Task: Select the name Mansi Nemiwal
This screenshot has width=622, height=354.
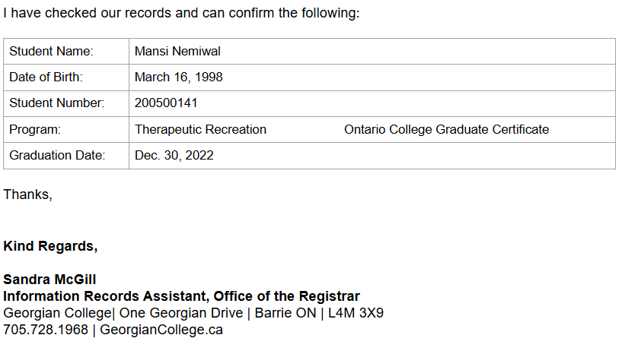Action: 177,52
